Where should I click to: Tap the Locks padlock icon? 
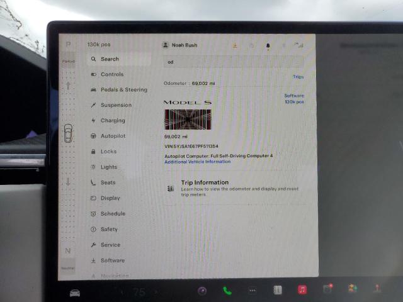[x=93, y=152]
